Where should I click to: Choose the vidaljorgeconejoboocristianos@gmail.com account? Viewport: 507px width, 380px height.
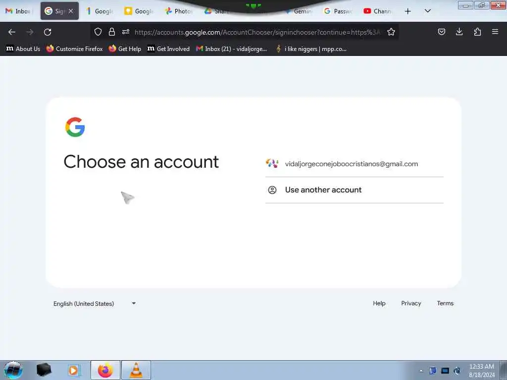coord(355,164)
